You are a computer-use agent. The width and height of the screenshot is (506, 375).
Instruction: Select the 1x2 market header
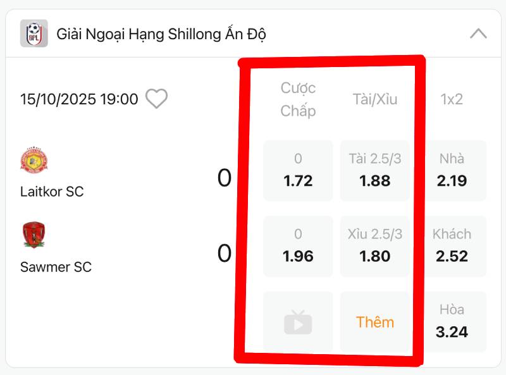pyautogui.click(x=453, y=99)
